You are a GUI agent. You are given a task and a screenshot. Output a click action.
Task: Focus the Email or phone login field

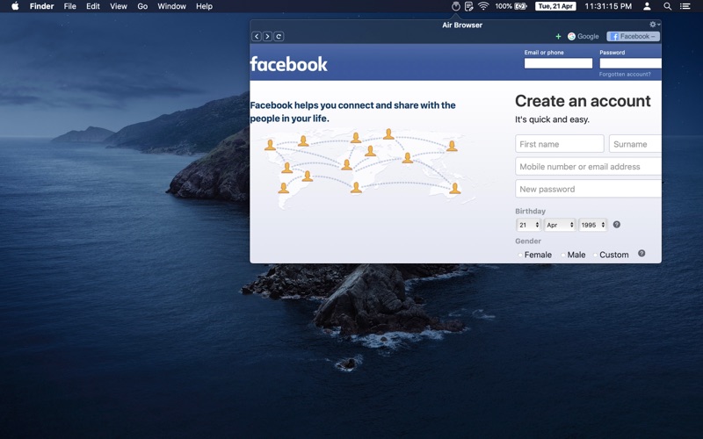pyautogui.click(x=558, y=63)
